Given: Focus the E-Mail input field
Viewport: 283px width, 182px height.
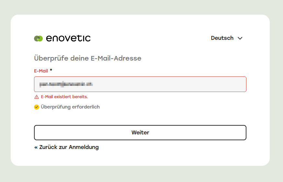Looking at the screenshot, I should [x=140, y=84].
